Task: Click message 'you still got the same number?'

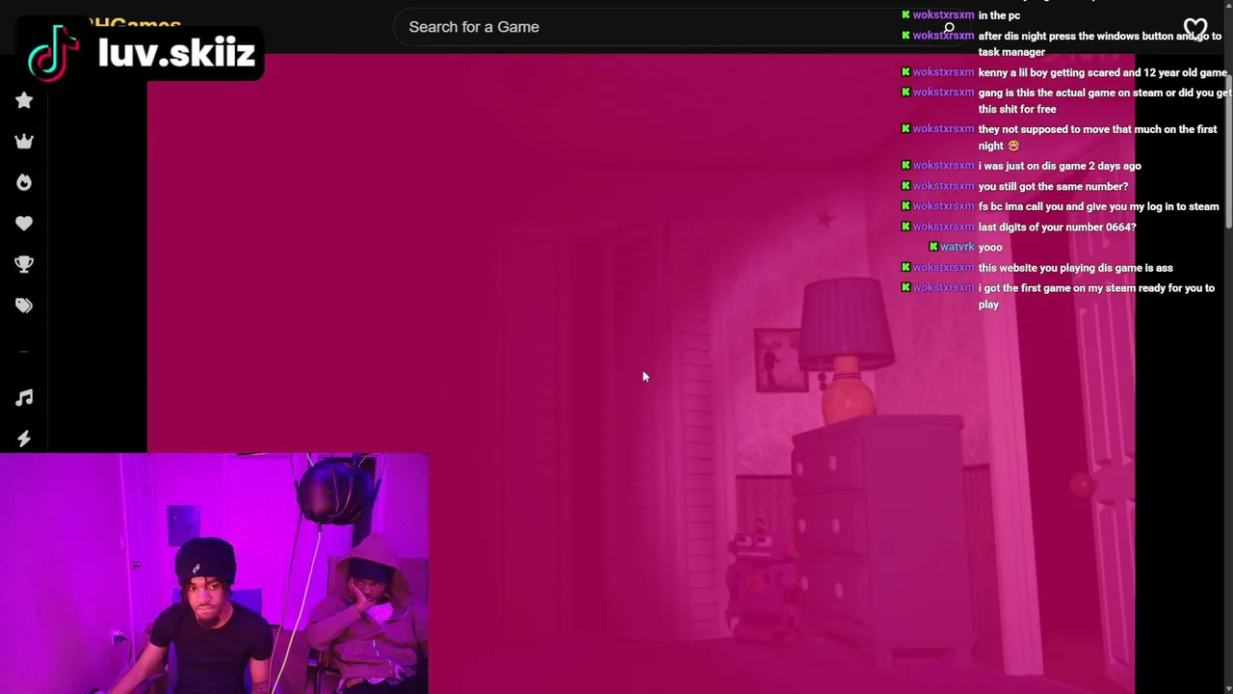Action: (1053, 186)
